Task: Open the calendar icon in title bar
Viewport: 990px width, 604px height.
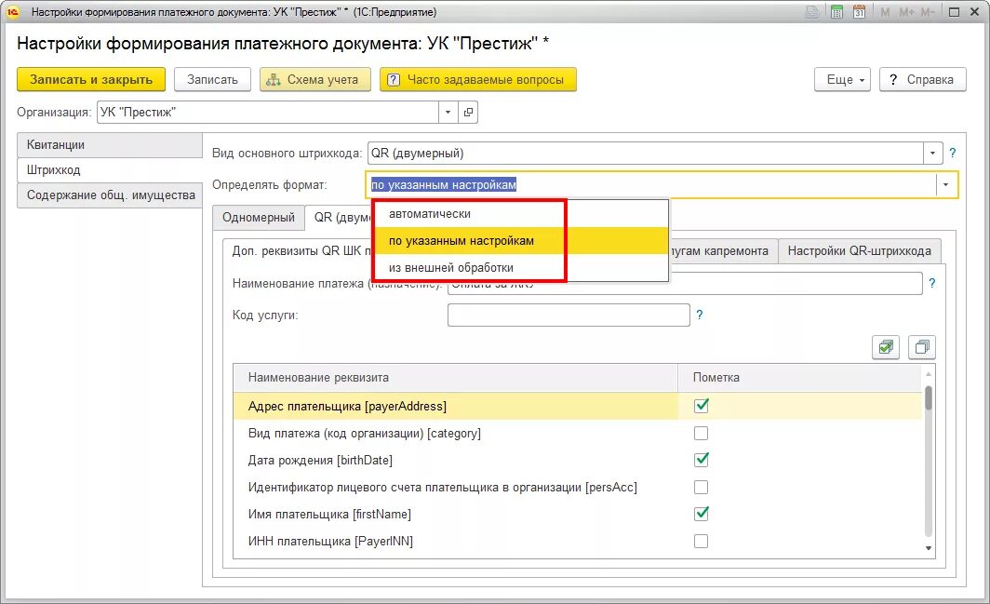Action: pos(859,12)
